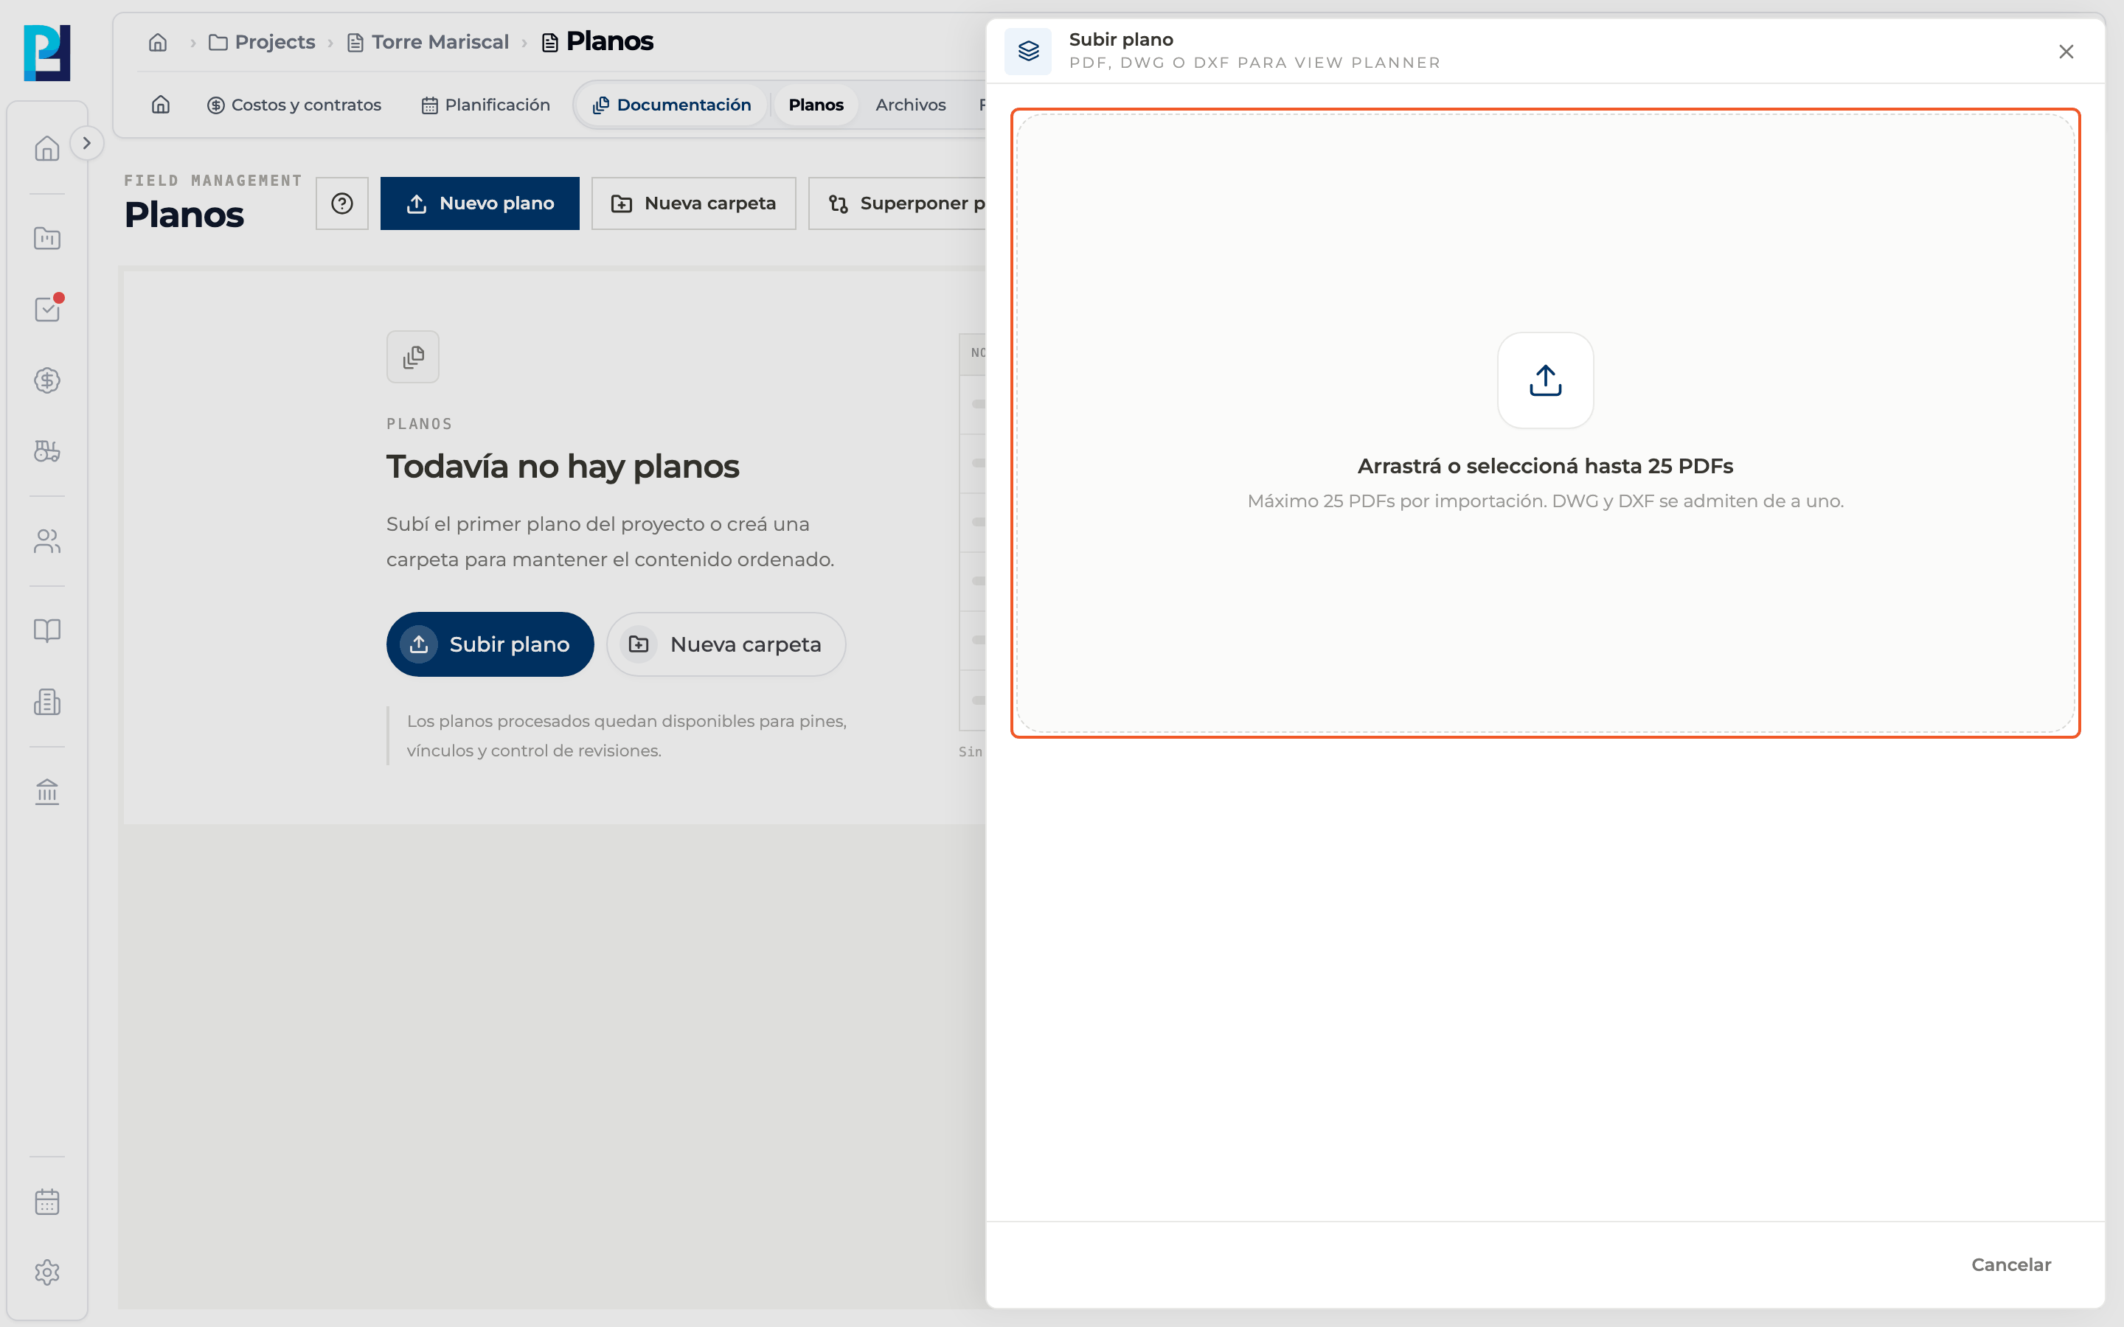2124x1327 pixels.
Task: Click the Superponer button
Action: click(897, 203)
